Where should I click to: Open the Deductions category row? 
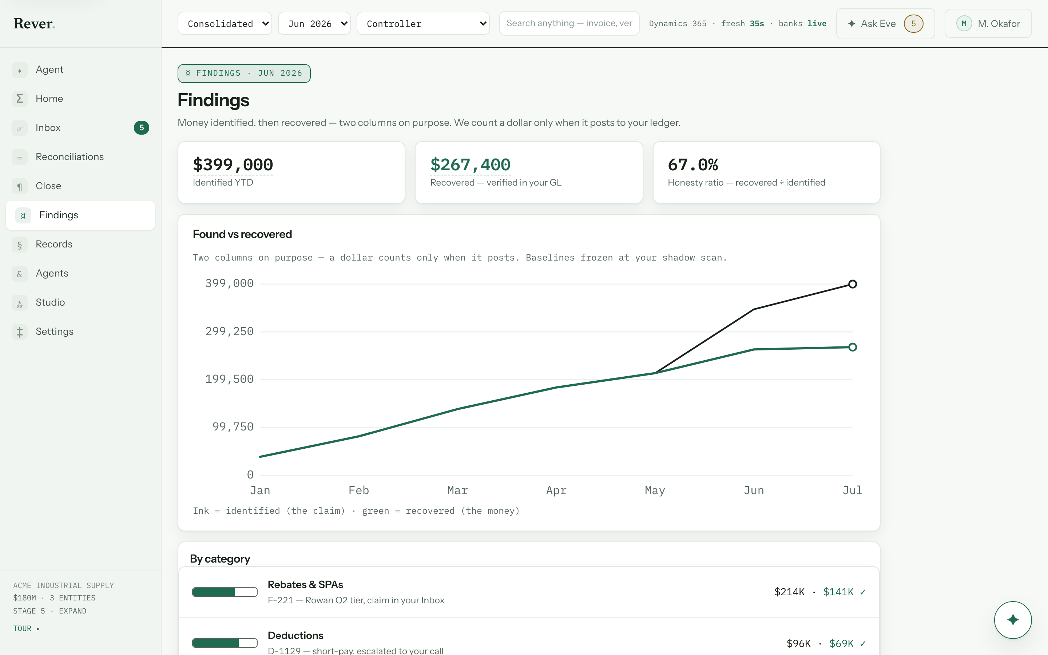529,637
